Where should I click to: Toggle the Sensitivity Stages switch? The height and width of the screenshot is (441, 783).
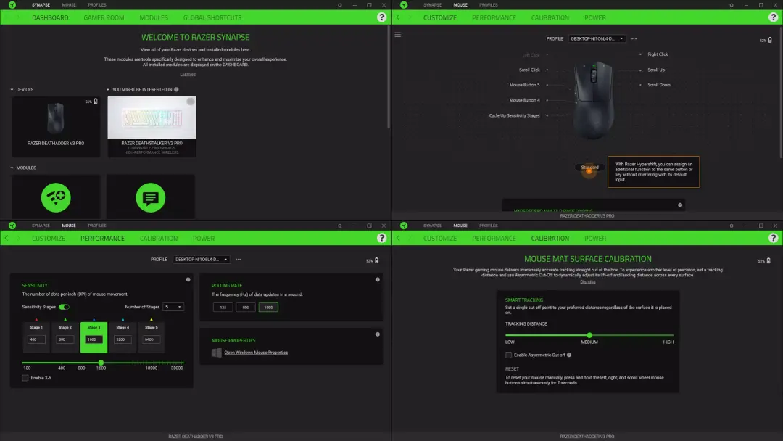(64, 307)
